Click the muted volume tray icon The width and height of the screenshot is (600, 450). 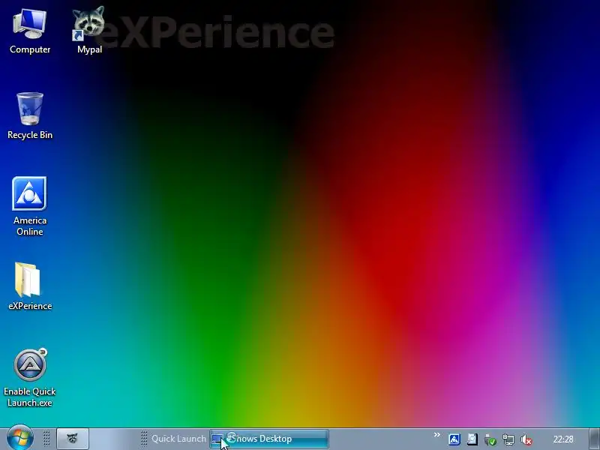(x=526, y=439)
